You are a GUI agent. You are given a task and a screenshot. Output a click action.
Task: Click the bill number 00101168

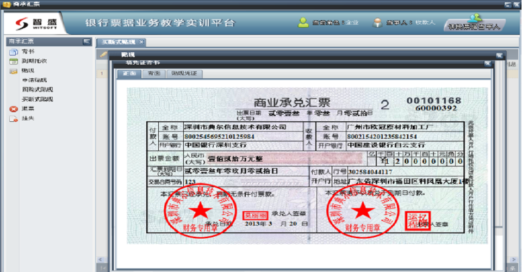(x=434, y=101)
